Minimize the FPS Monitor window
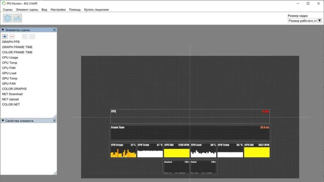 tap(298, 3)
